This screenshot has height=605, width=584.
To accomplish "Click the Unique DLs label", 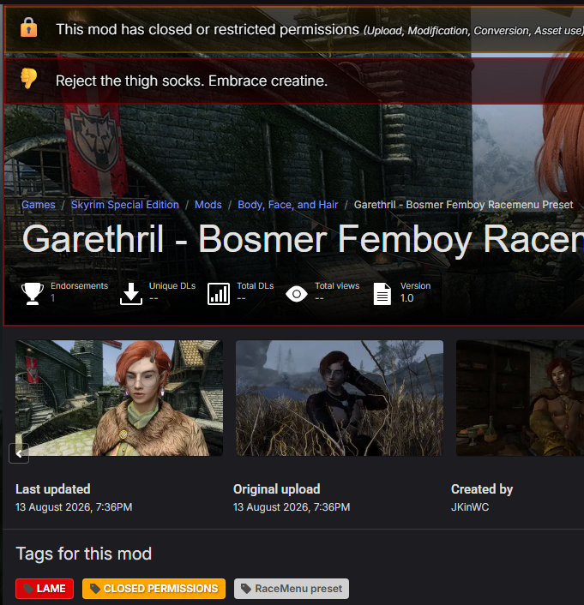I will [172, 286].
